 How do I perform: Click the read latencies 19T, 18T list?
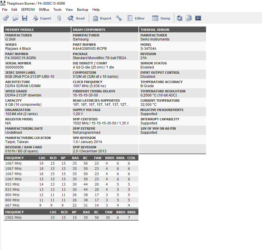pyautogui.click(x=101, y=105)
